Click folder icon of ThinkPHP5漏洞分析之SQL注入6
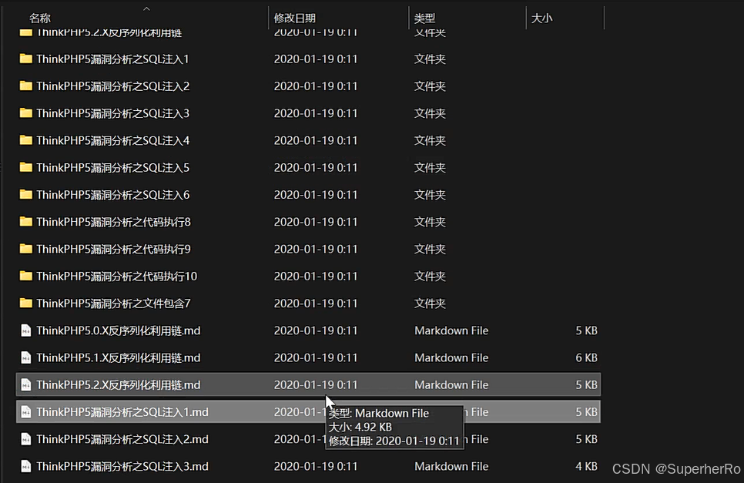The height and width of the screenshot is (483, 744). (x=26, y=195)
